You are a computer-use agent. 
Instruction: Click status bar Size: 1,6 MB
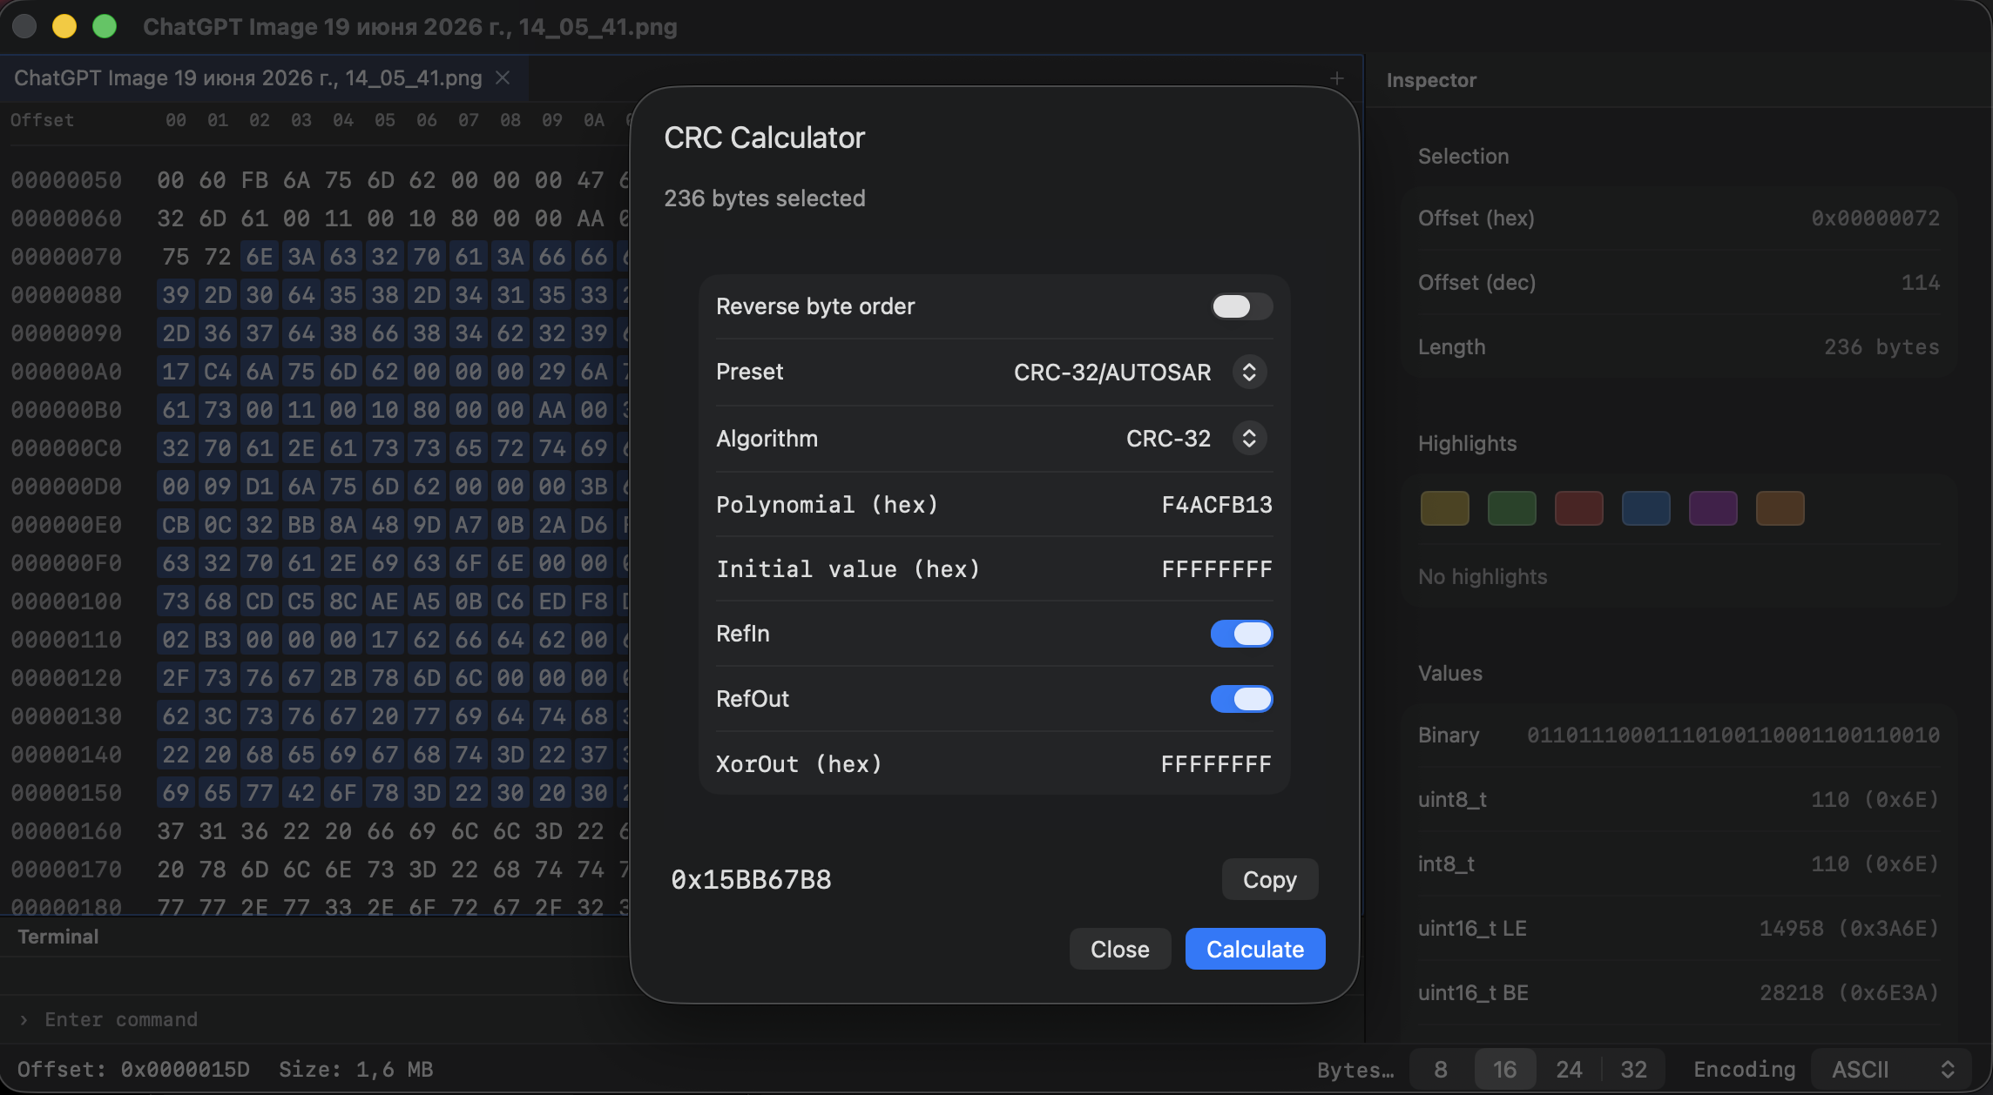355,1069
